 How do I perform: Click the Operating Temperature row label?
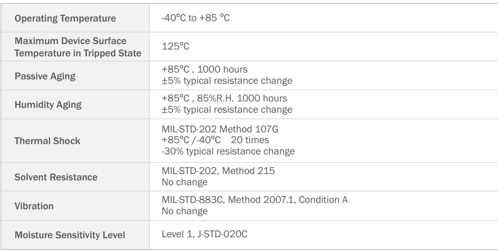click(65, 19)
